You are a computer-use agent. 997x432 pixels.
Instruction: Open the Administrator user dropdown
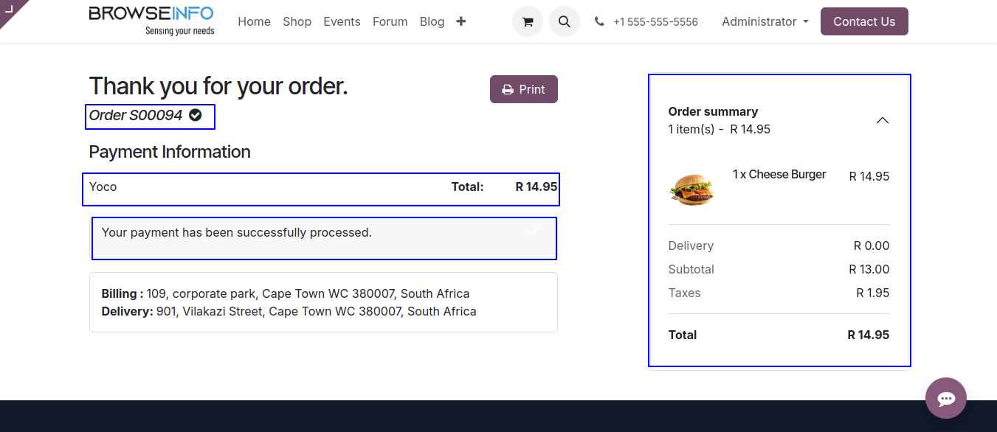click(765, 21)
